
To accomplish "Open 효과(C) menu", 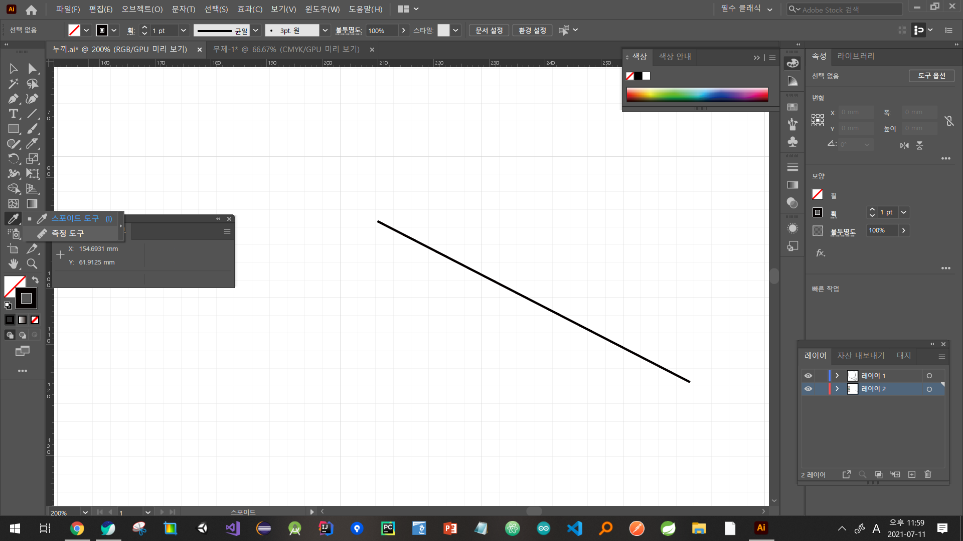I will (x=250, y=9).
